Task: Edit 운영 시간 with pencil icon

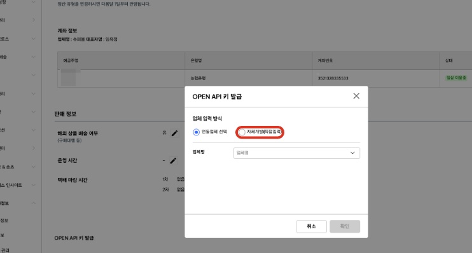Action: click(x=173, y=161)
